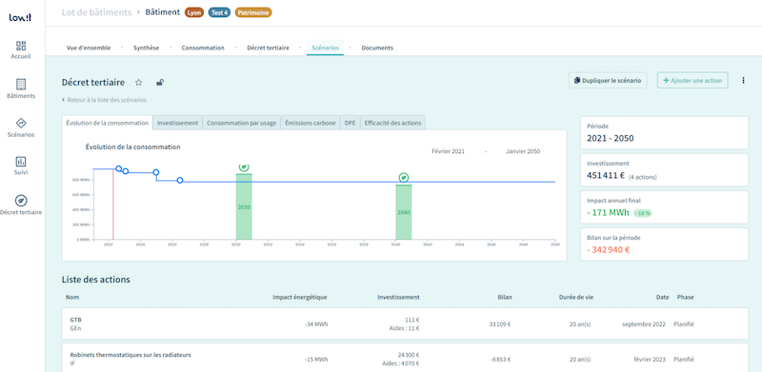This screenshot has width=762, height=372.
Task: Click the 2040 green target bar
Action: [x=404, y=212]
